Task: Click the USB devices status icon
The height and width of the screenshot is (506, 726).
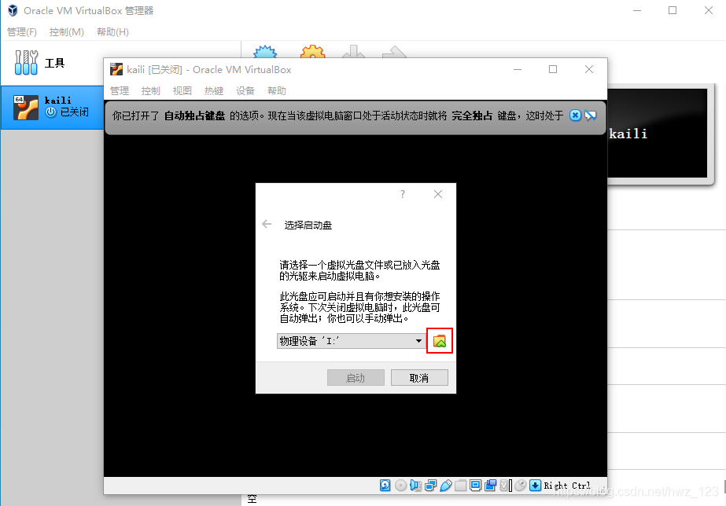Action: pos(445,485)
